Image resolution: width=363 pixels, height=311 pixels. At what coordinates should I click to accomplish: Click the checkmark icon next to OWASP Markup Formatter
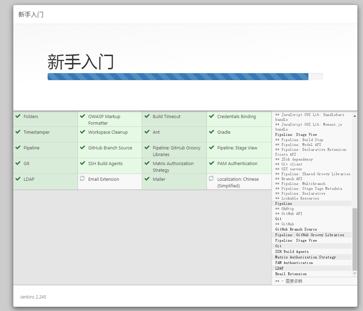coord(82,116)
